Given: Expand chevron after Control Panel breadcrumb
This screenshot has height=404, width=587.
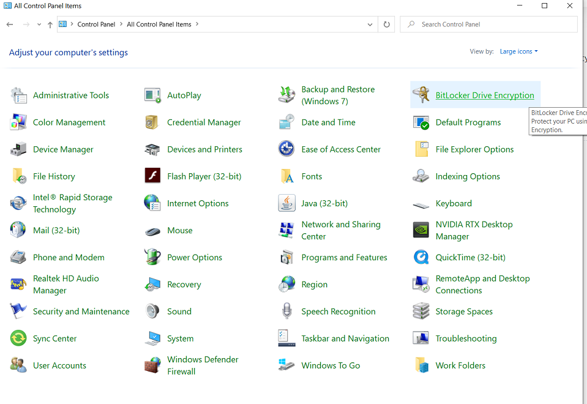Looking at the screenshot, I should [121, 24].
